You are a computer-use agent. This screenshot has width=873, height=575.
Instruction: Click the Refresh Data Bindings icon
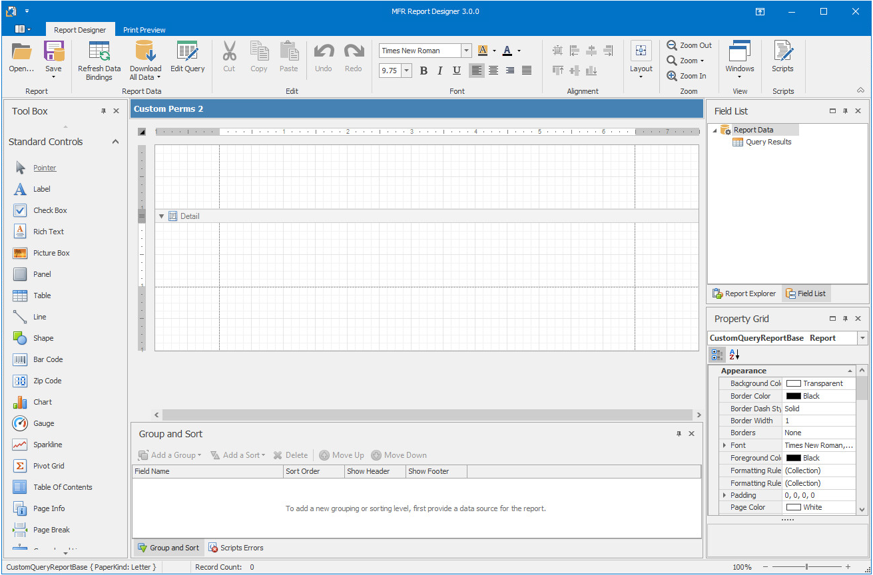[99, 52]
